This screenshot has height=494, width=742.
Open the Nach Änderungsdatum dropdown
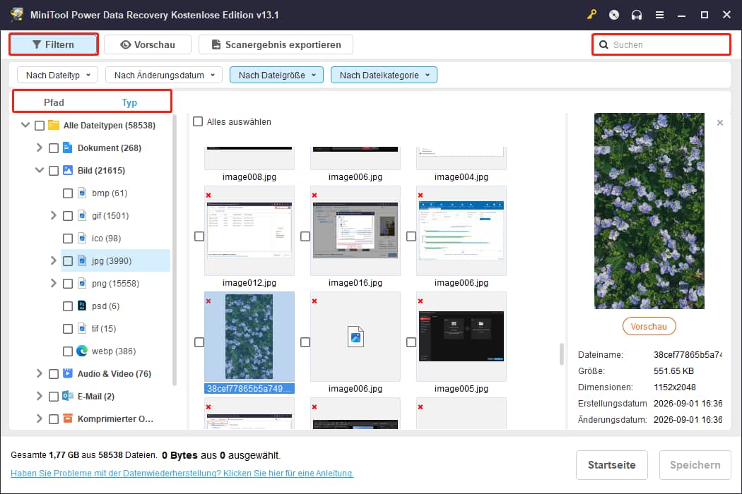164,76
